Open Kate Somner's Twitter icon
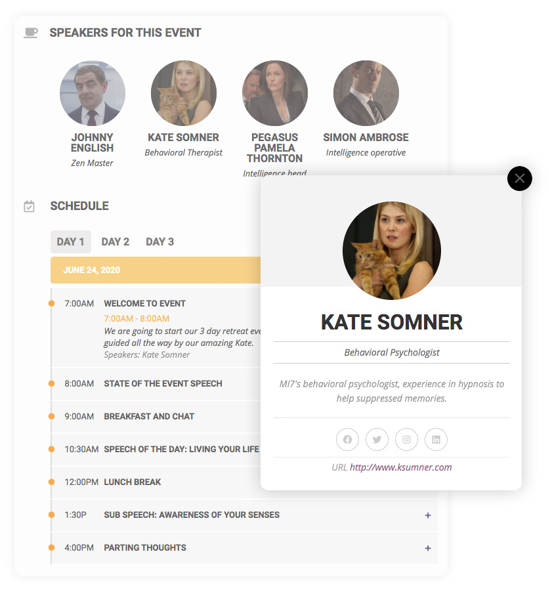Screen dimensions: 550x594 [x=377, y=440]
